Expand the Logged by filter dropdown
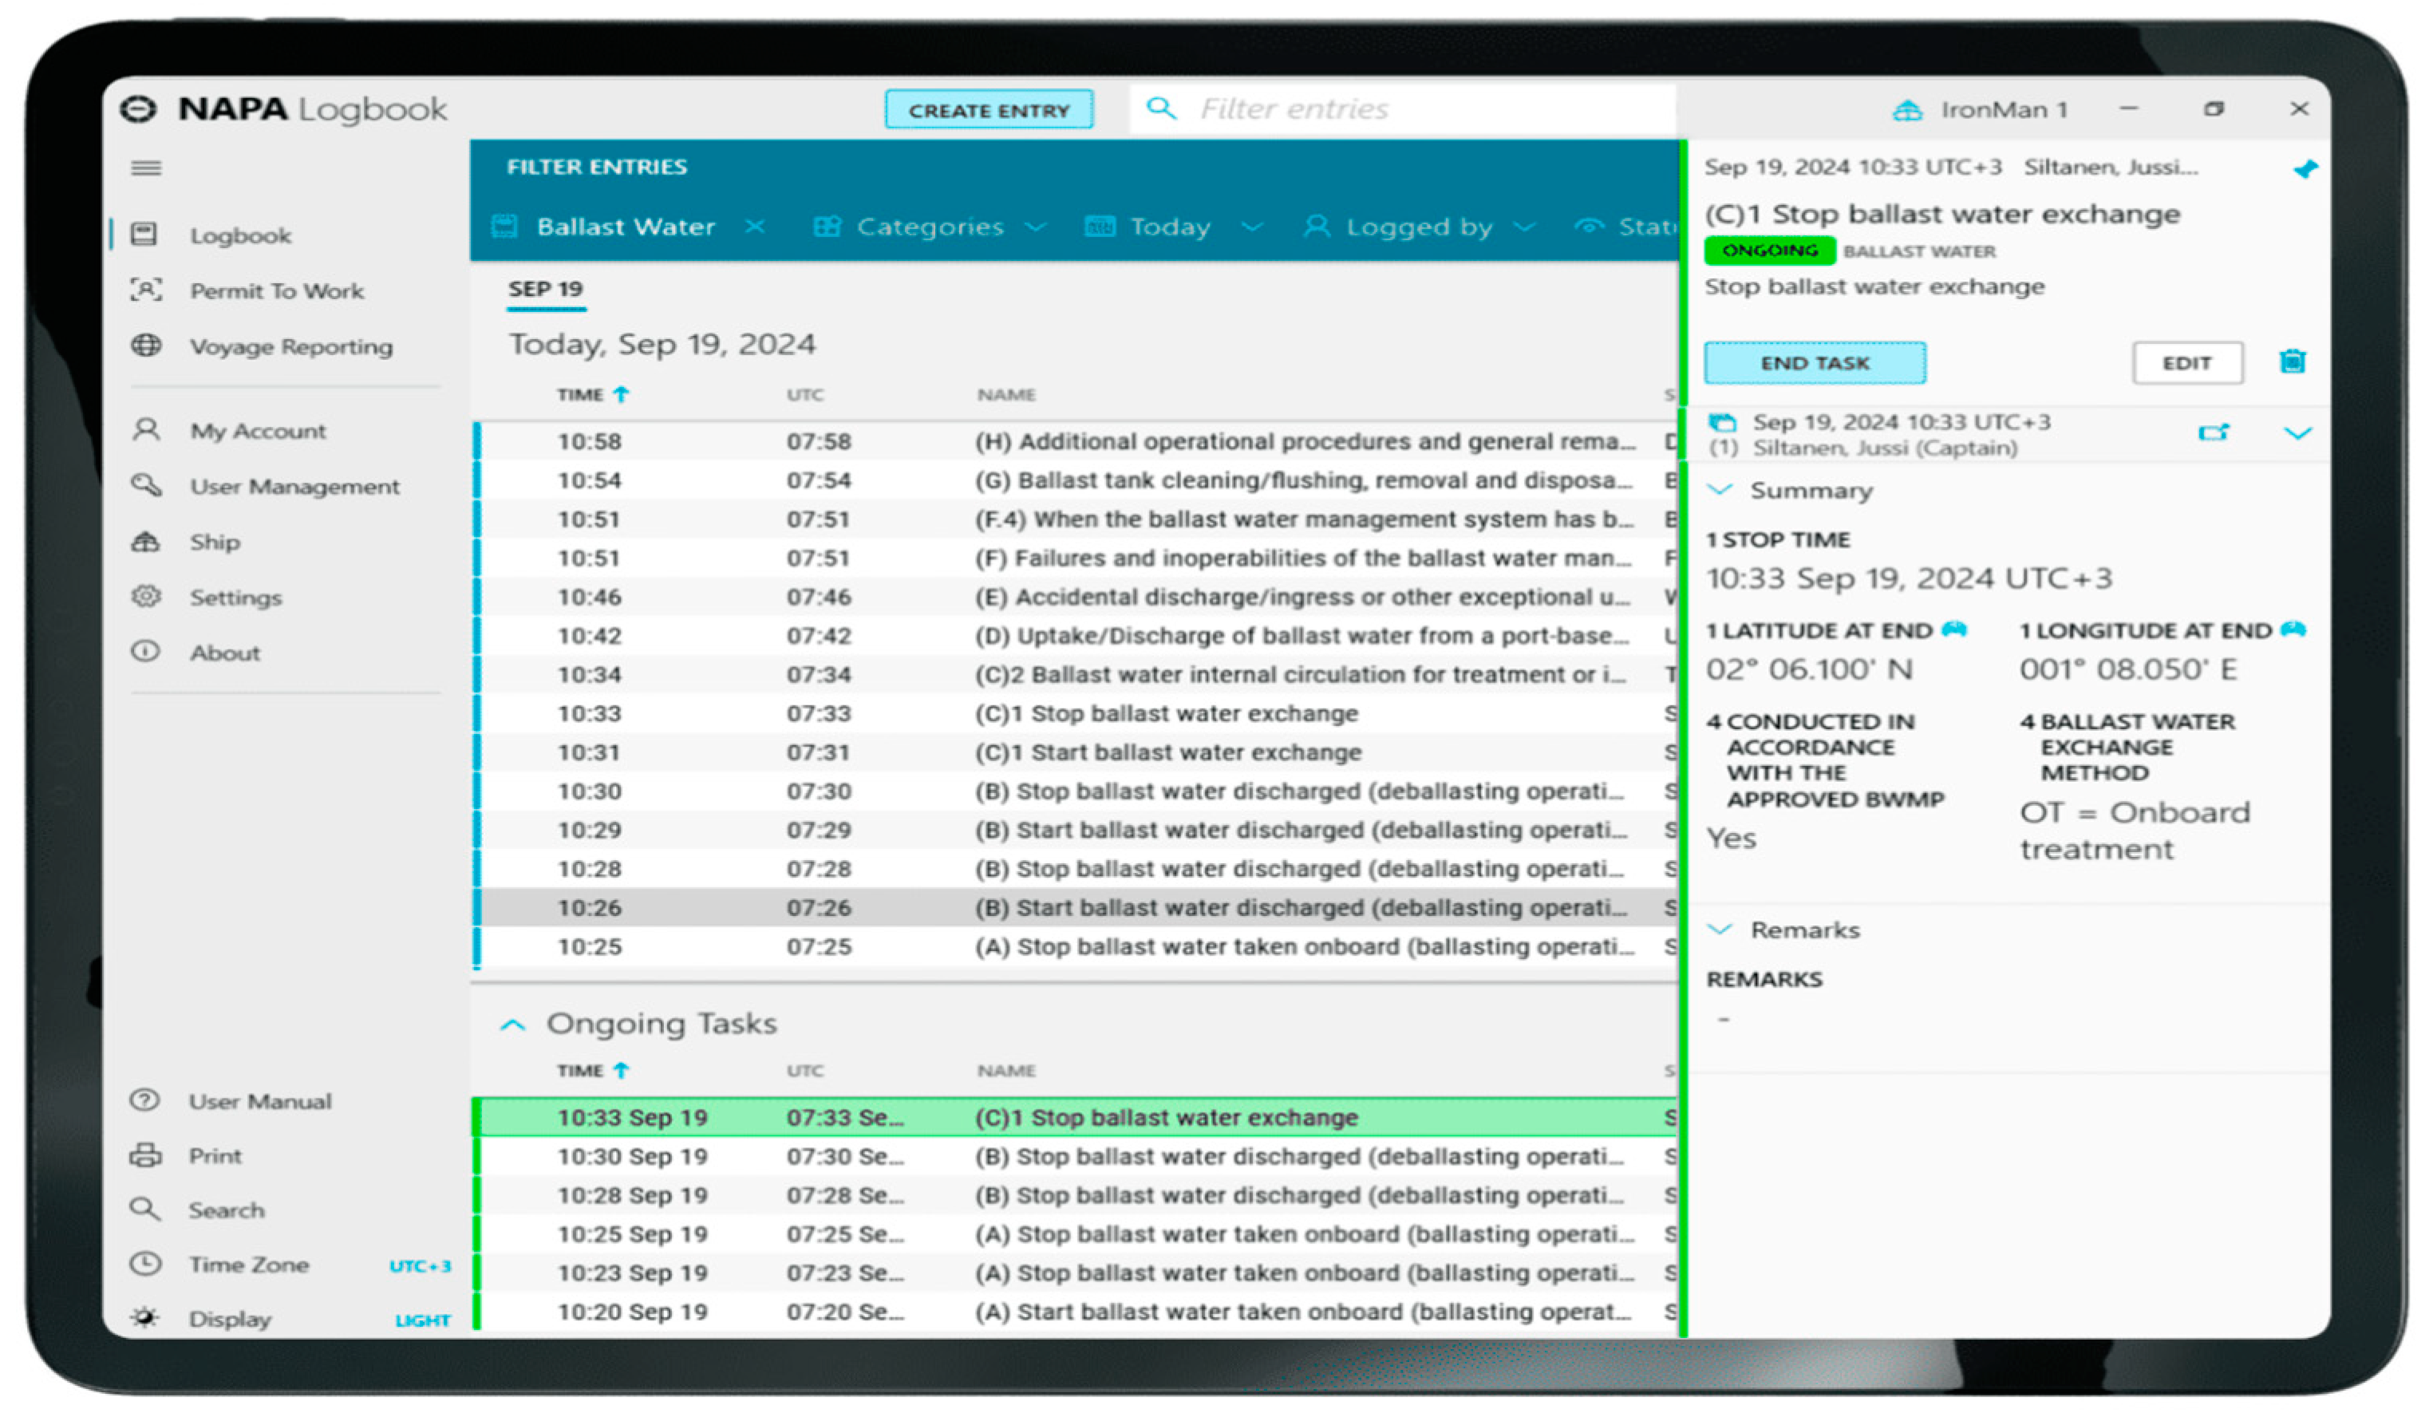2425x1417 pixels. point(1419,227)
